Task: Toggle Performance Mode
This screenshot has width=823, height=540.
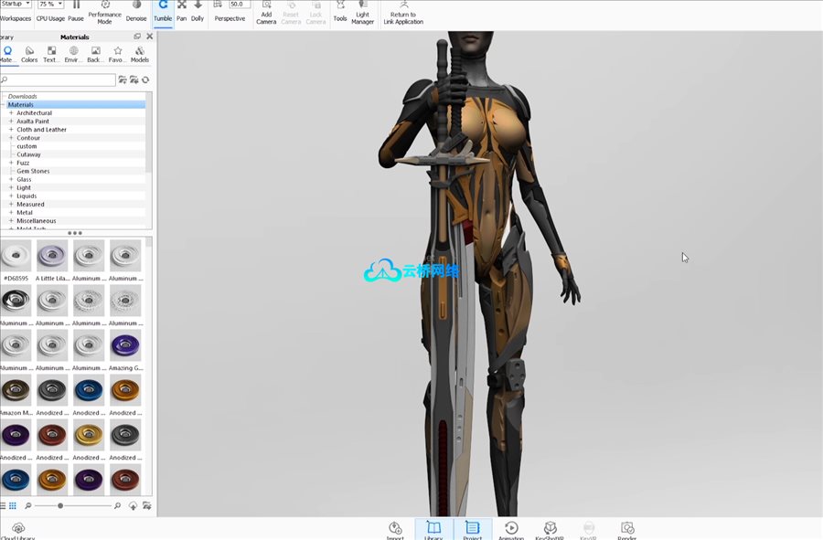Action: 105,12
